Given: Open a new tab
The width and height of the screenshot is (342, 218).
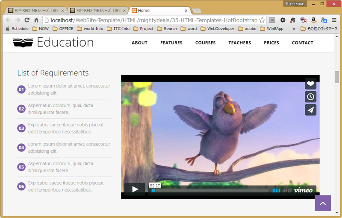Looking at the screenshot, I should pyautogui.click(x=197, y=11).
